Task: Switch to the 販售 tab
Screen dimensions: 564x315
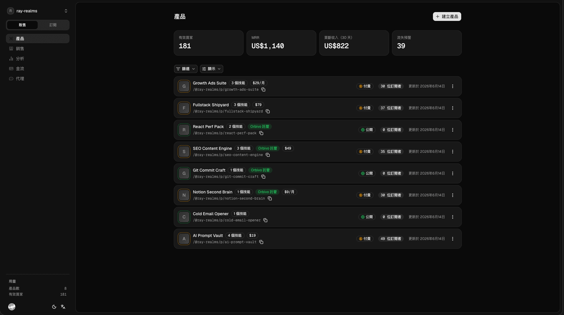Action: pyautogui.click(x=22, y=25)
